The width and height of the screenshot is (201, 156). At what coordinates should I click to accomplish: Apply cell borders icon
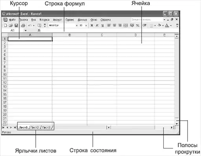point(151,26)
